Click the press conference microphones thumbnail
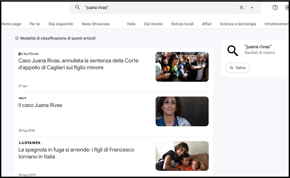The height and width of the screenshot is (178, 290). (182, 67)
